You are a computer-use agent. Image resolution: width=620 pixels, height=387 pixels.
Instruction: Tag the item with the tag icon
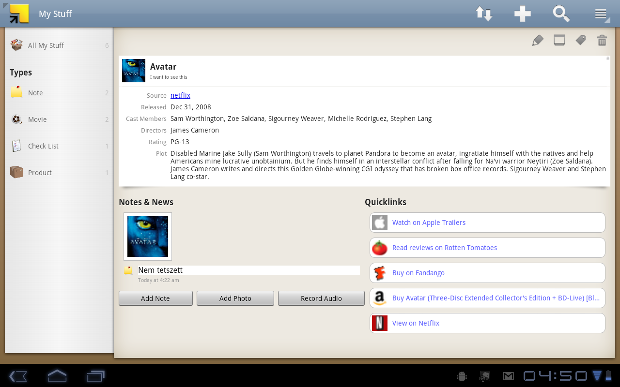point(581,40)
